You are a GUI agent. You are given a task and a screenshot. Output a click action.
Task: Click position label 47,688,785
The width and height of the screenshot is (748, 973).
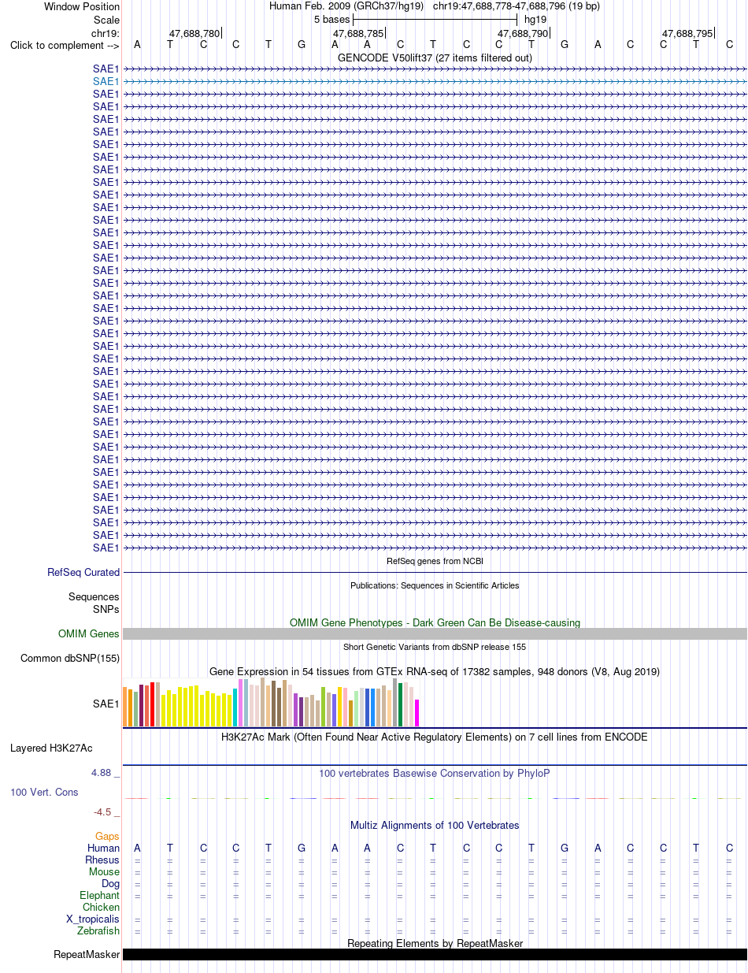(359, 34)
